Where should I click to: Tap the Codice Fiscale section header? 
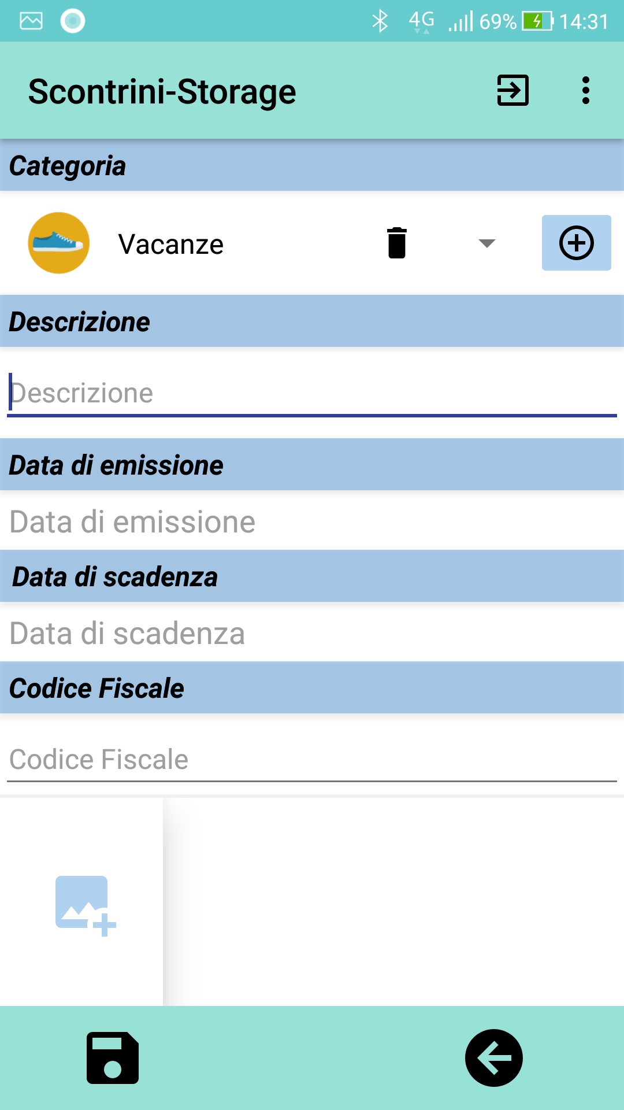click(x=312, y=688)
